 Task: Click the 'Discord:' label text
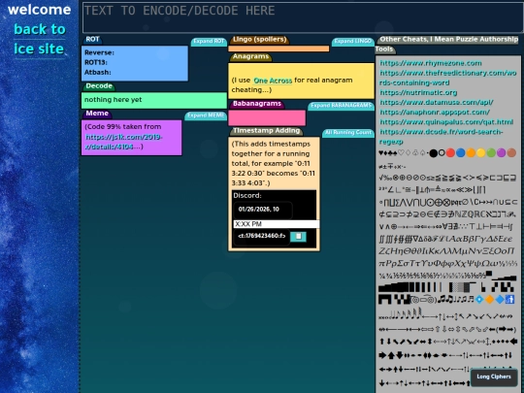pyautogui.click(x=247, y=196)
